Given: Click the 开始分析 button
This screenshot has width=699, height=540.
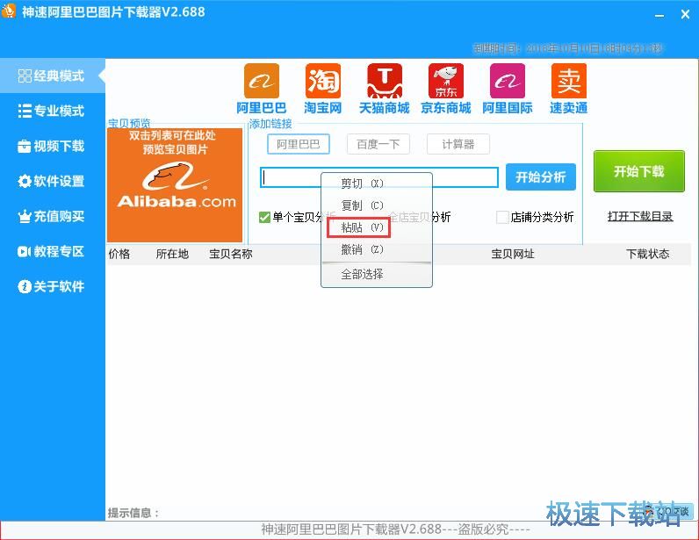Looking at the screenshot, I should (541, 177).
